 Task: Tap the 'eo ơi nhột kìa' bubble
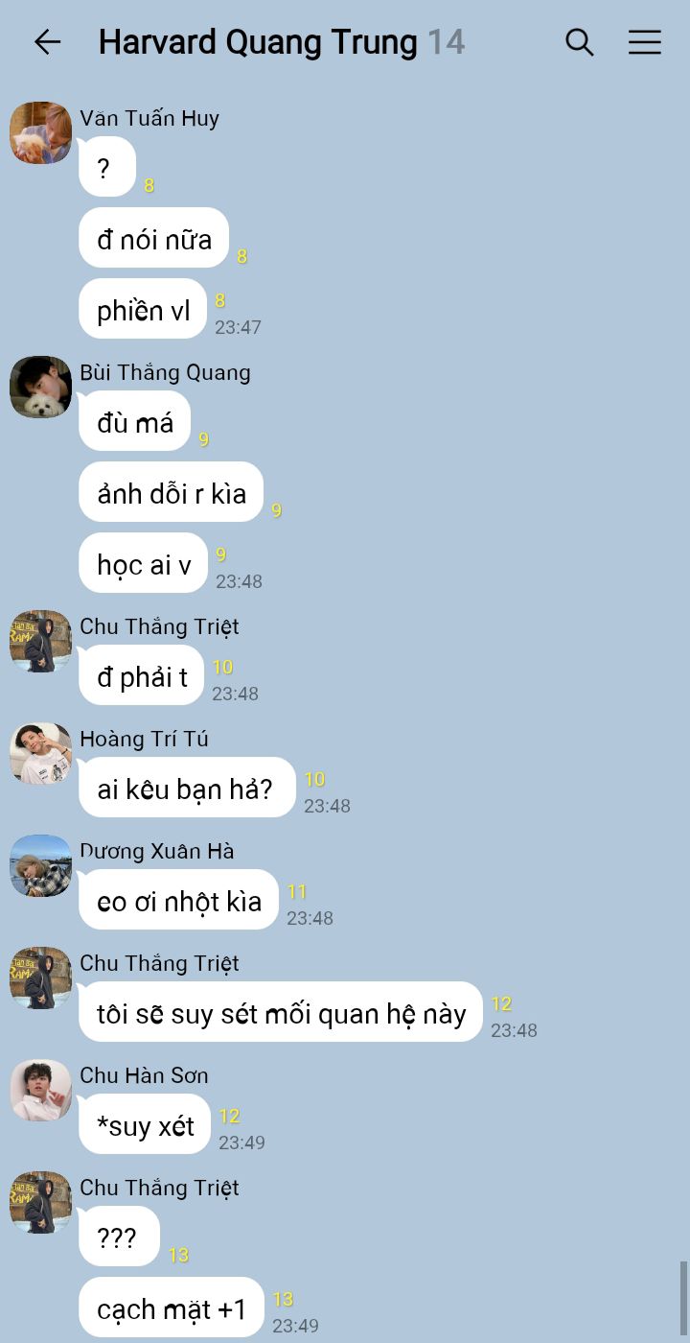[x=178, y=900]
